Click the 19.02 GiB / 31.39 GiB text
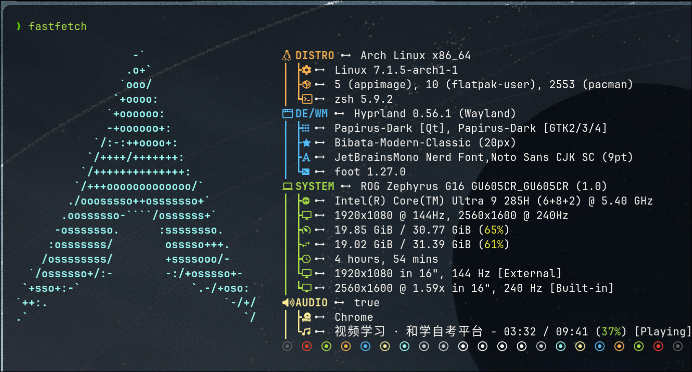 403,245
